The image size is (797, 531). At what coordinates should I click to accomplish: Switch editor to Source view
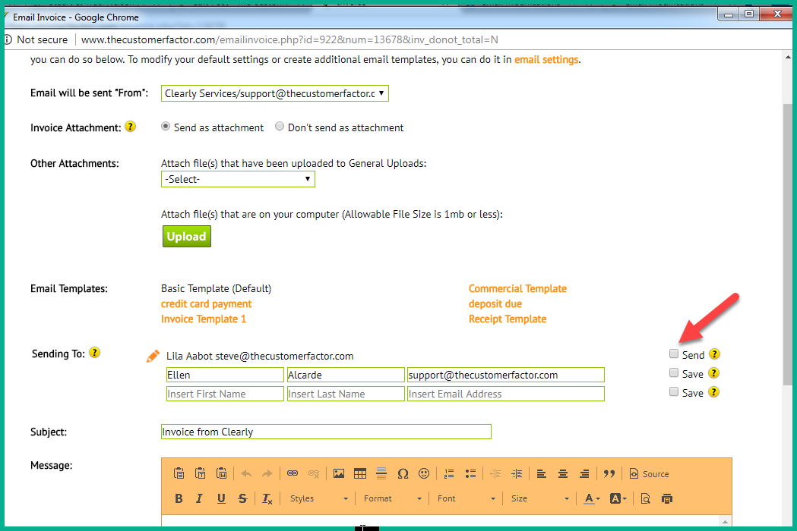coord(649,473)
